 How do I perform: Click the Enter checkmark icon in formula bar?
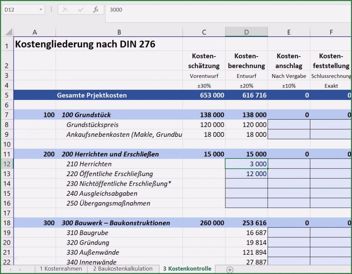[x=80, y=10]
